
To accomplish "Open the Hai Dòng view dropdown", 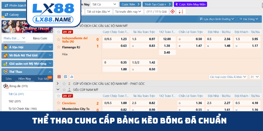I will click(249, 19).
